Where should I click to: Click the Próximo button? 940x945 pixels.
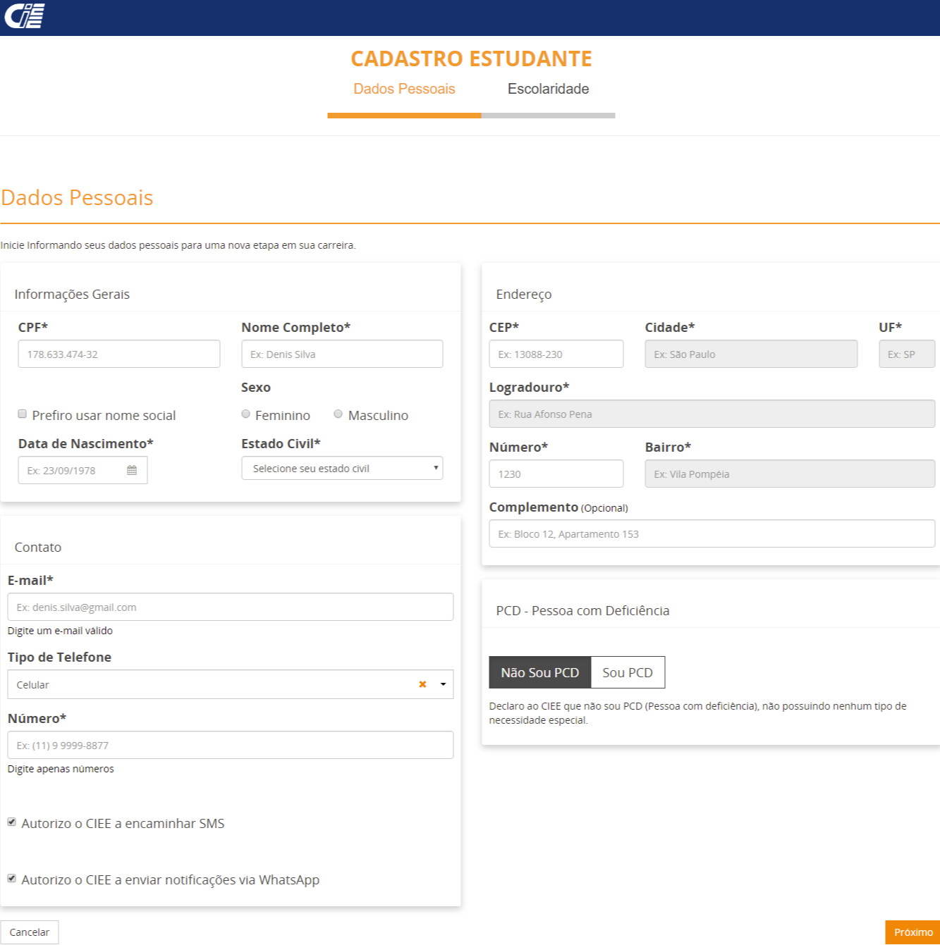[x=912, y=932]
